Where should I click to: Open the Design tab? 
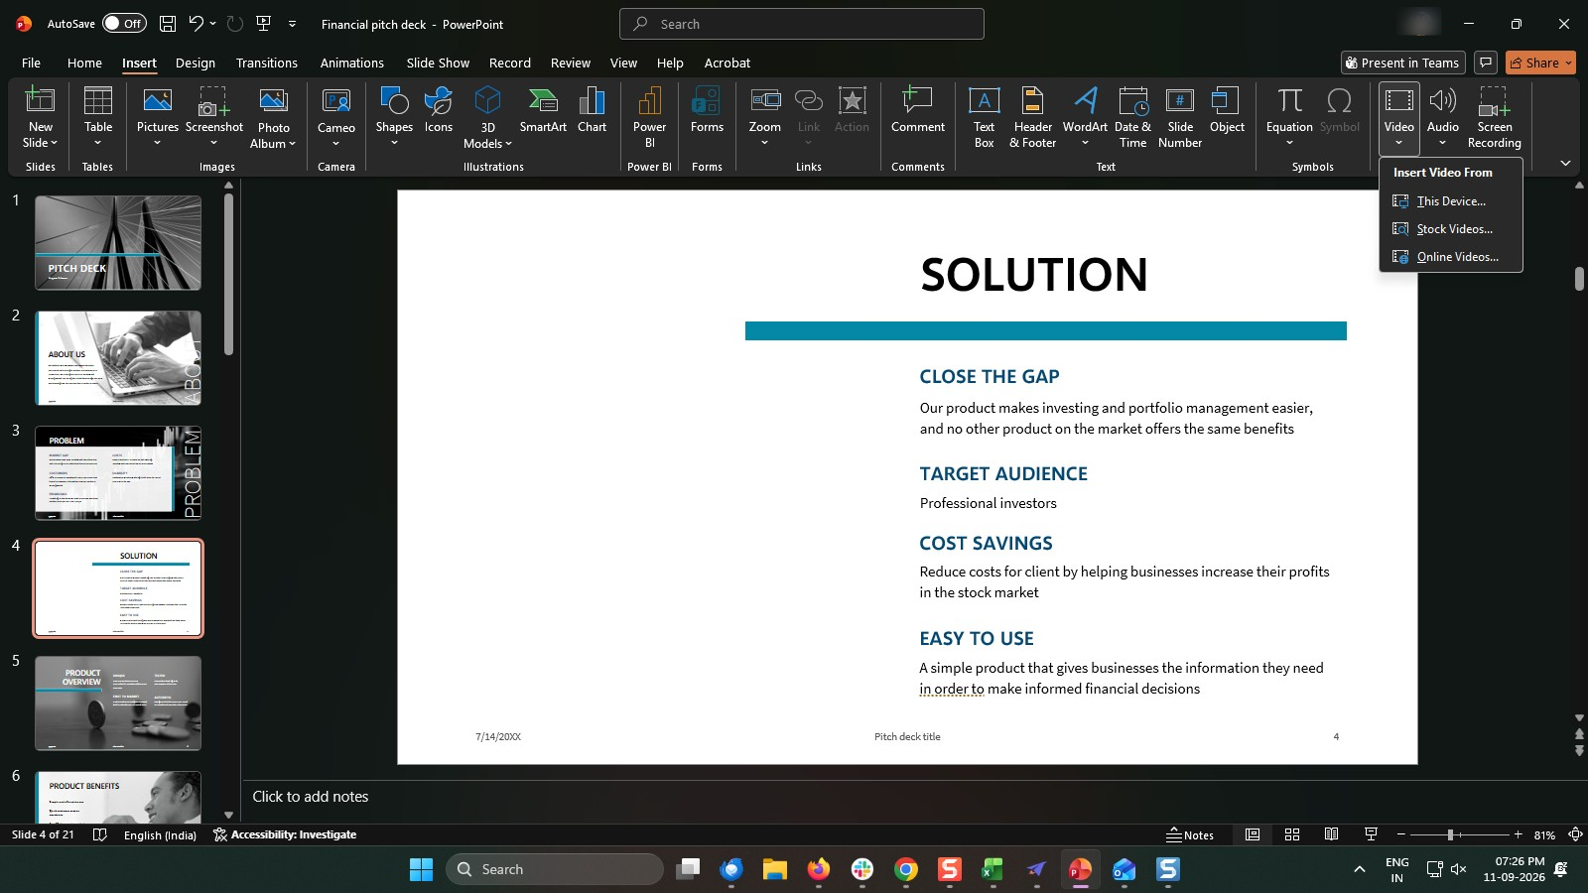196,63
